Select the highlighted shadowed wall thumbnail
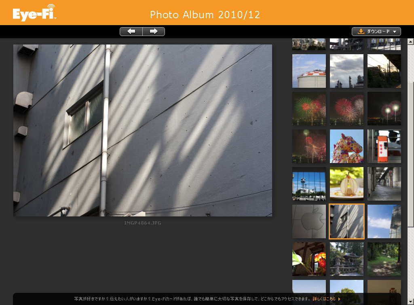 pyautogui.click(x=346, y=222)
